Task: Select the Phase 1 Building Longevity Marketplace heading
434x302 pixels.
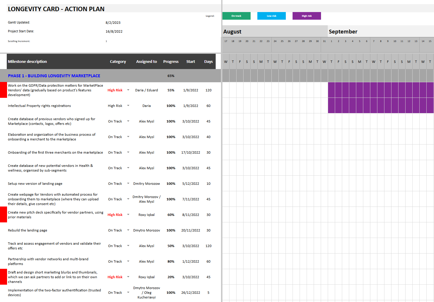Action: [54, 76]
